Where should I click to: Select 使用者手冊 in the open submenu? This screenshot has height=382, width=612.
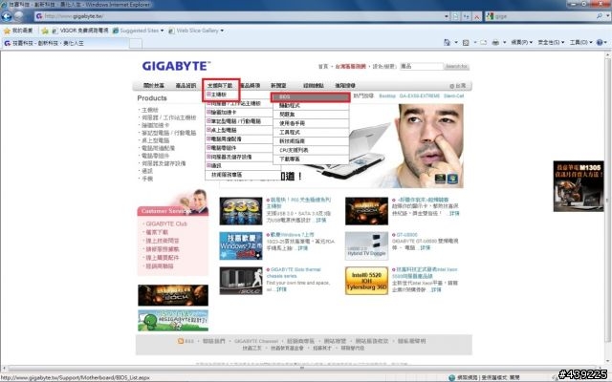311,123
